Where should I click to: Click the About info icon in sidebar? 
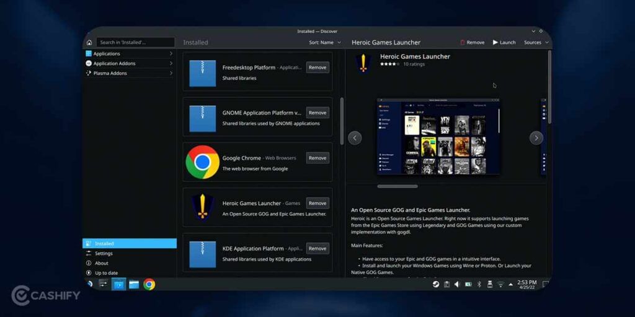[x=89, y=263]
